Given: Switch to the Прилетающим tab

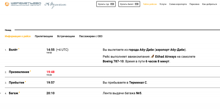Looking at the screenshot, I should pos(44,36).
